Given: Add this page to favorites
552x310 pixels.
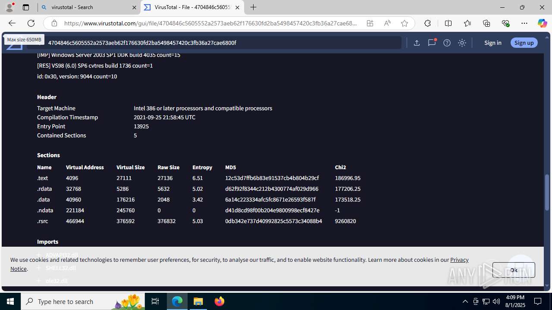Looking at the screenshot, I should click(x=405, y=23).
